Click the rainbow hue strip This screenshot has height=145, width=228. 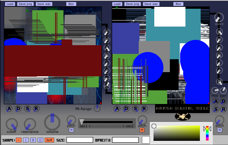(207, 133)
